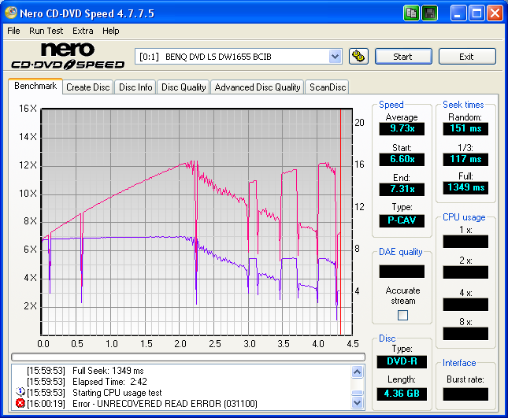Switch to the Disc Quality tab
The image size is (508, 418).
(184, 87)
